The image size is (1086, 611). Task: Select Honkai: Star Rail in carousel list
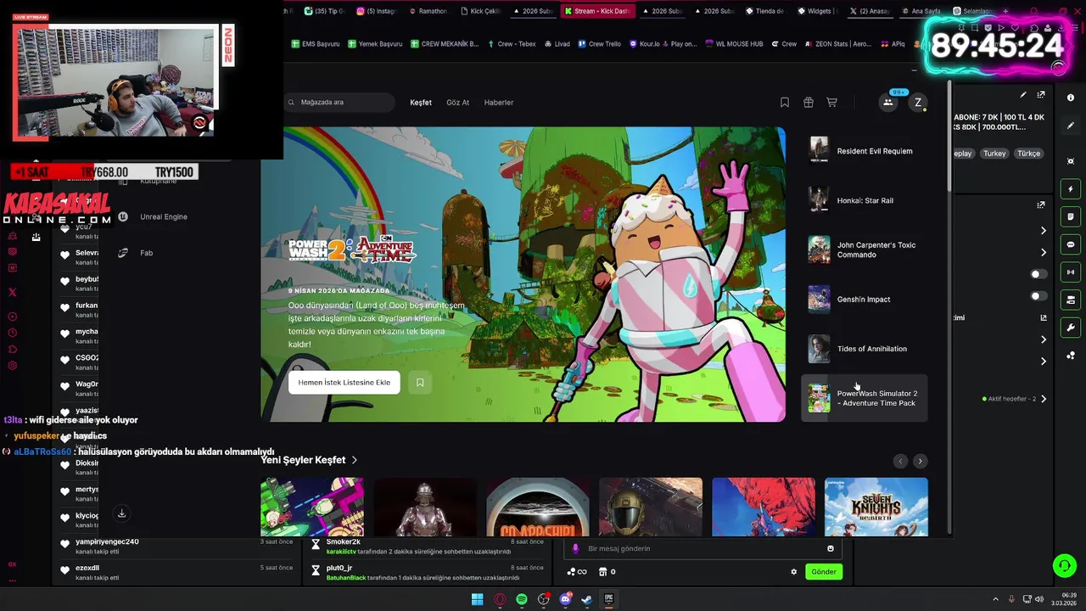pos(865,200)
